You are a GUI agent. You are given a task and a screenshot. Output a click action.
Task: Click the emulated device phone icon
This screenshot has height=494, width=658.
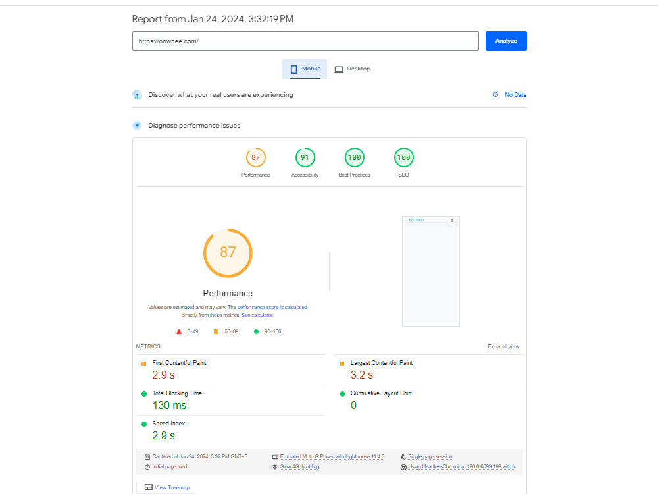(275, 456)
